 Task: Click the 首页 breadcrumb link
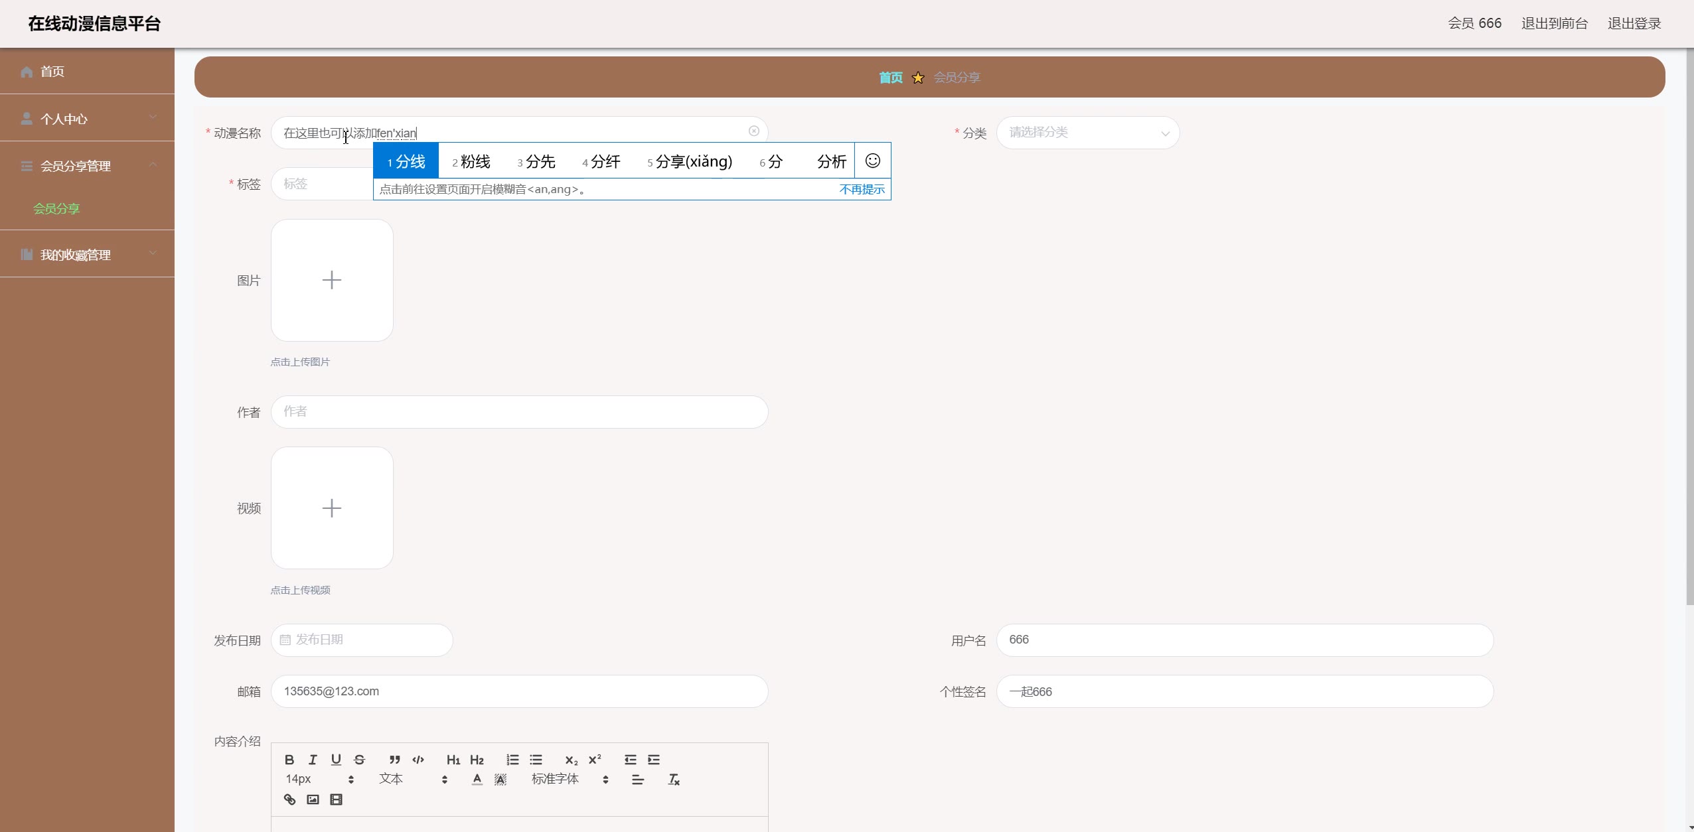[891, 78]
